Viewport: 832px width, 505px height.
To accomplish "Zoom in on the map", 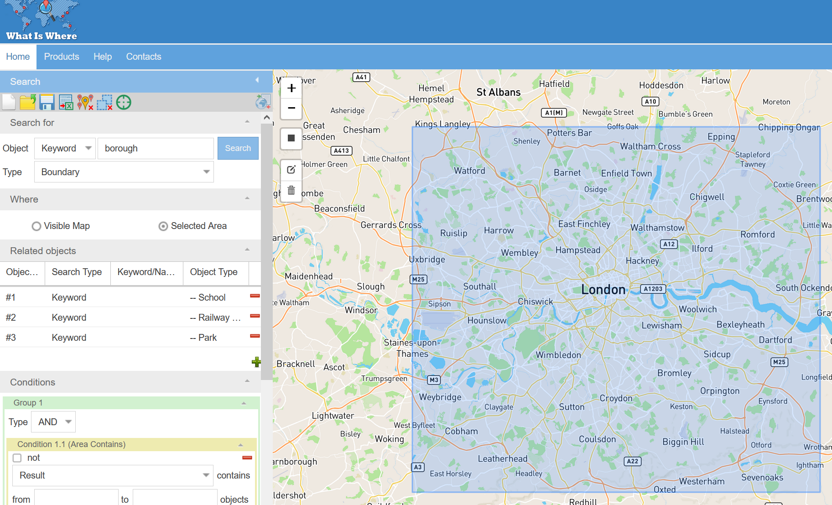I will point(291,88).
